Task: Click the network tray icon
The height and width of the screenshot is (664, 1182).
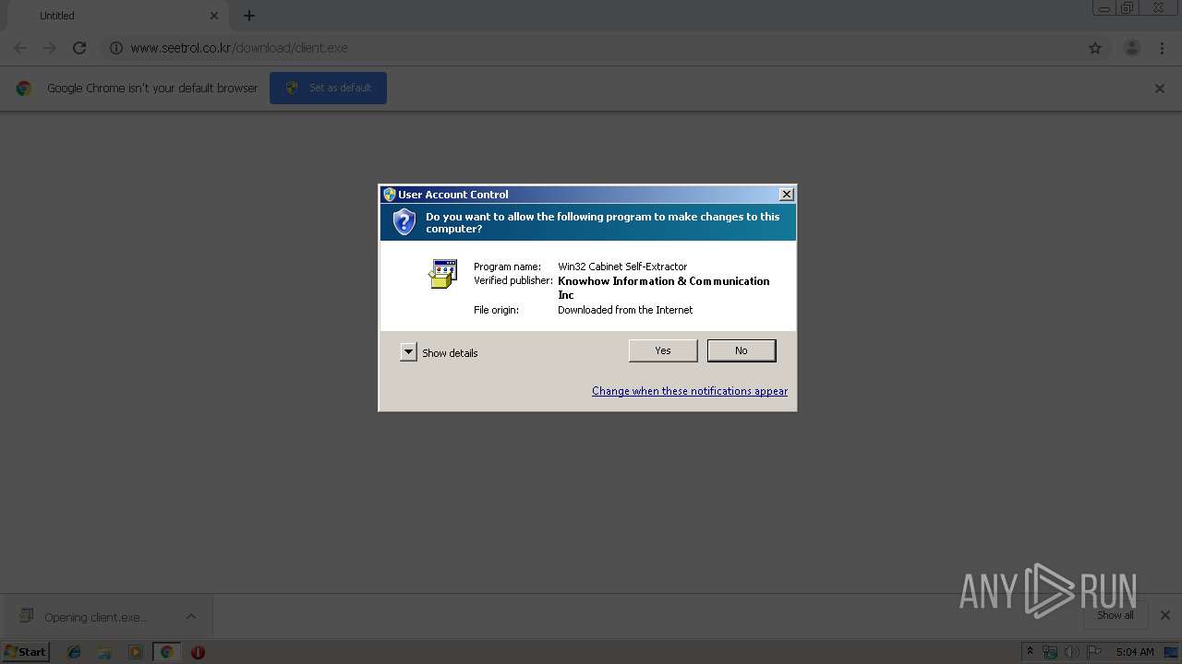Action: (1050, 652)
